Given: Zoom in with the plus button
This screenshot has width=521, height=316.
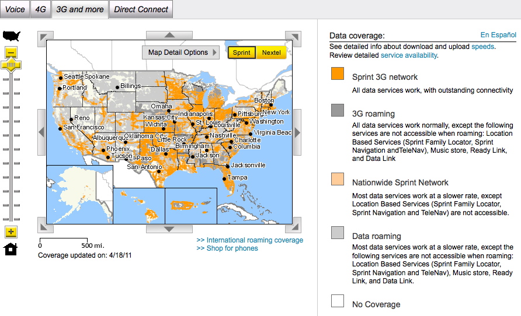Looking at the screenshot, I should coord(11,232).
